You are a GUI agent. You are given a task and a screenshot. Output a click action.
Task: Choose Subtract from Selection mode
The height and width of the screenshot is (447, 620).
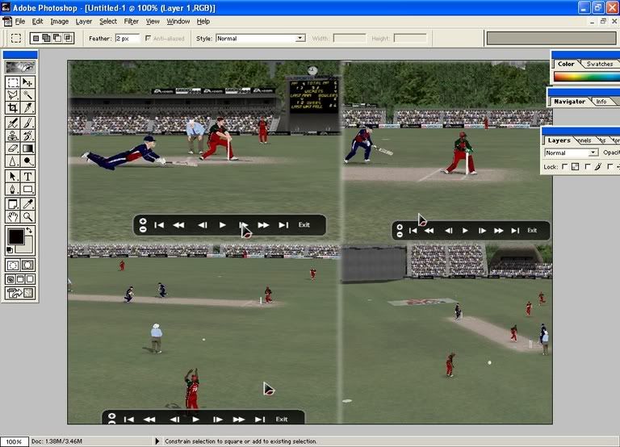(x=57, y=39)
